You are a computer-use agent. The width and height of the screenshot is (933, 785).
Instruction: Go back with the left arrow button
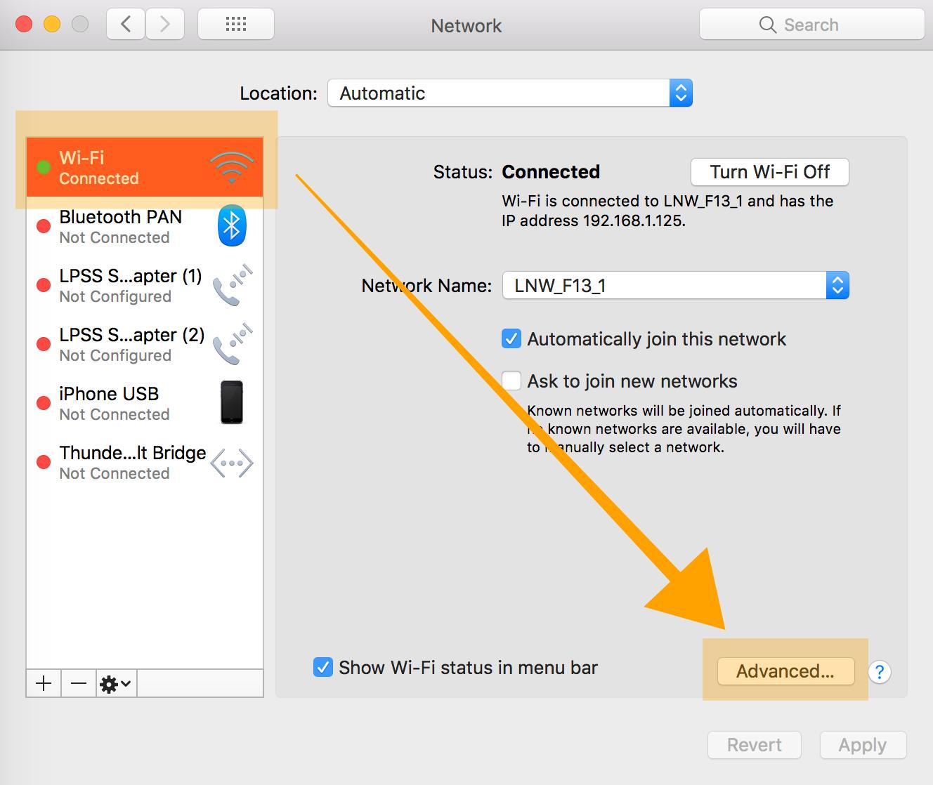coord(126,25)
